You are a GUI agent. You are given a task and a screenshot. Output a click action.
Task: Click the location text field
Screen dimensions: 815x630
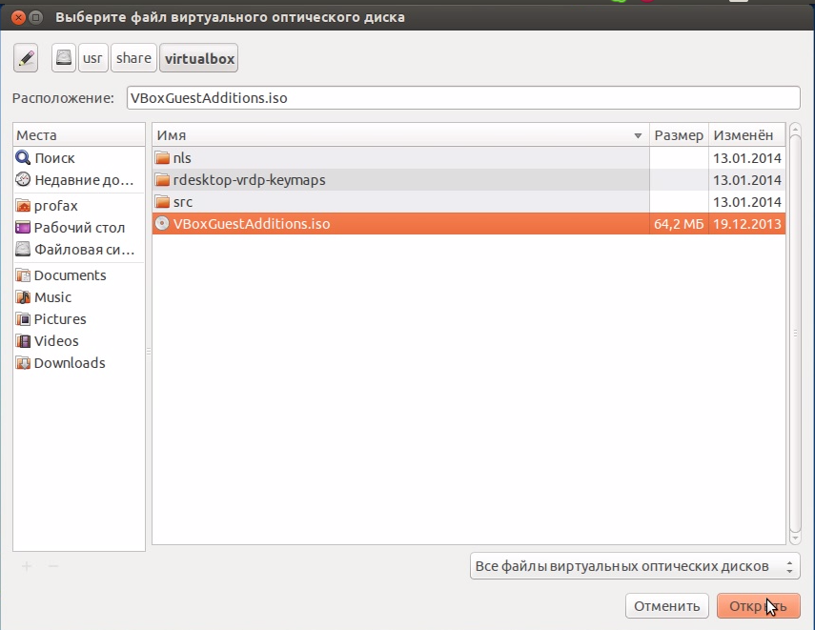pos(463,98)
